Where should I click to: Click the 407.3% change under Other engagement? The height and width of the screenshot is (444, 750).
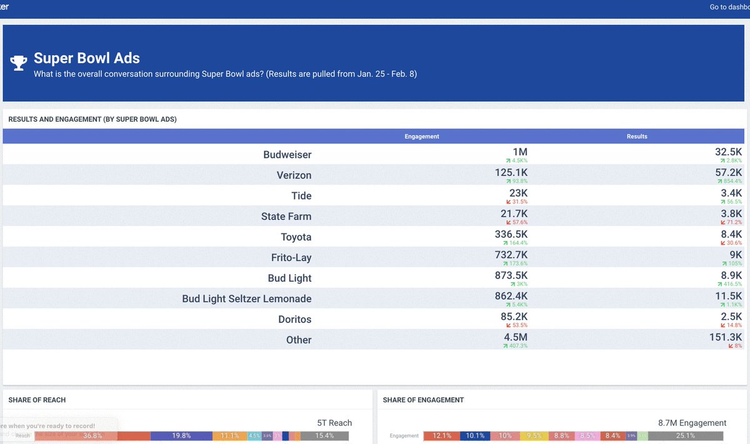(x=516, y=346)
